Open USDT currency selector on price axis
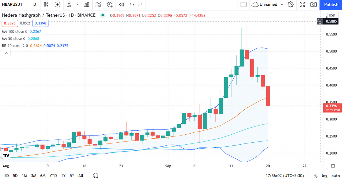Viewport: 342px width, 179px height. [x=333, y=15]
